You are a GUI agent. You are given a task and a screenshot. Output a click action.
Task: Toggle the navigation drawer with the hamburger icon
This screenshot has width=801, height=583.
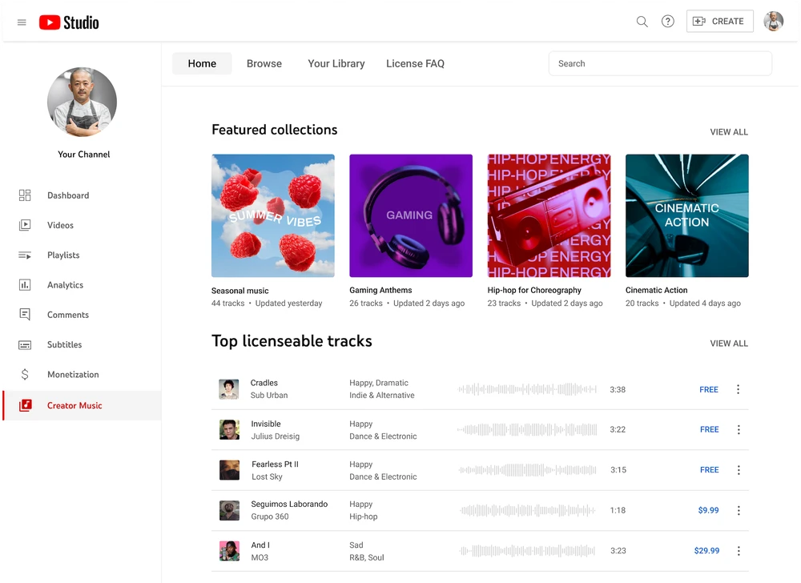(22, 22)
